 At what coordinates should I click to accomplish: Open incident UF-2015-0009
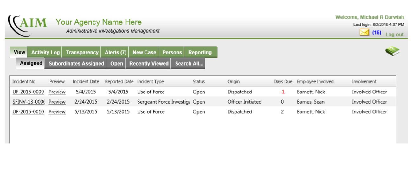point(28,92)
